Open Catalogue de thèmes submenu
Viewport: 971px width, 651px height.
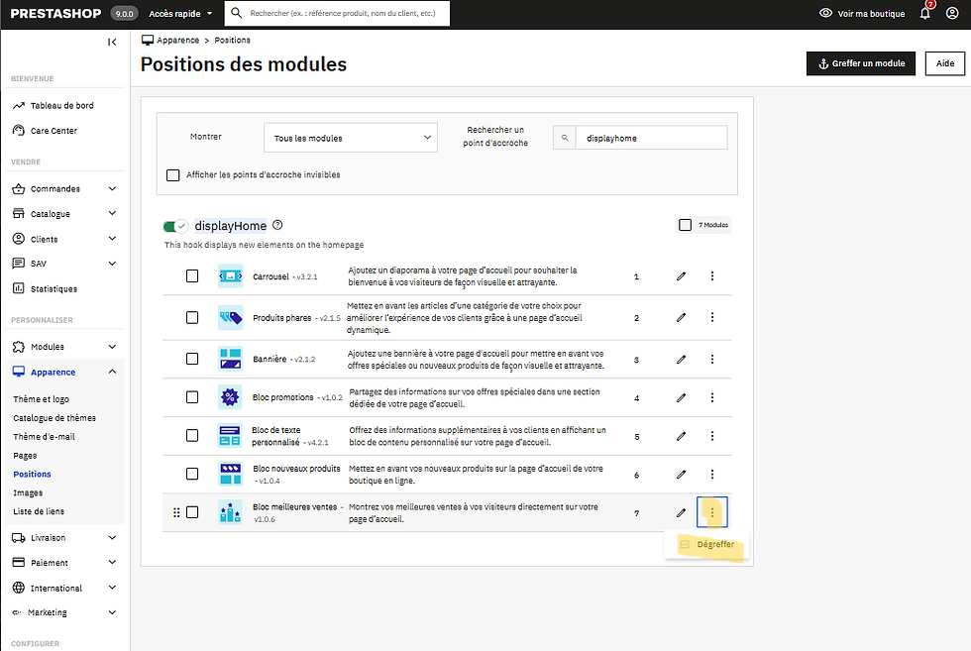pos(54,418)
